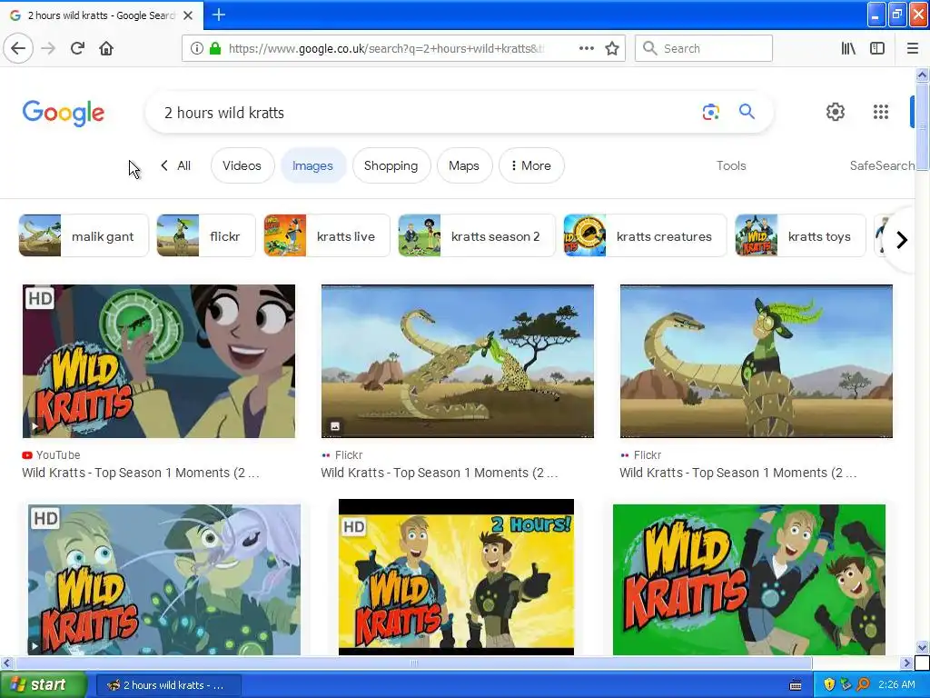Show more suggestion chips with right arrow

(902, 240)
